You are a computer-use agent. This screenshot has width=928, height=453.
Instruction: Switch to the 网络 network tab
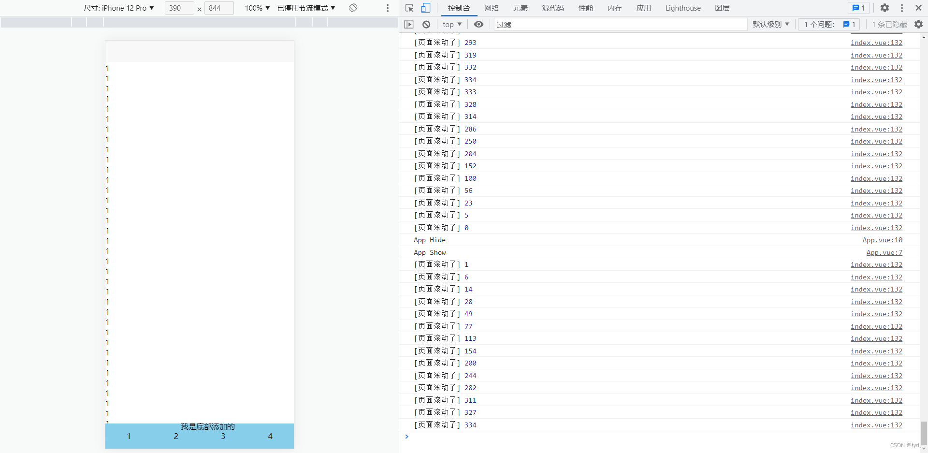[x=492, y=8]
